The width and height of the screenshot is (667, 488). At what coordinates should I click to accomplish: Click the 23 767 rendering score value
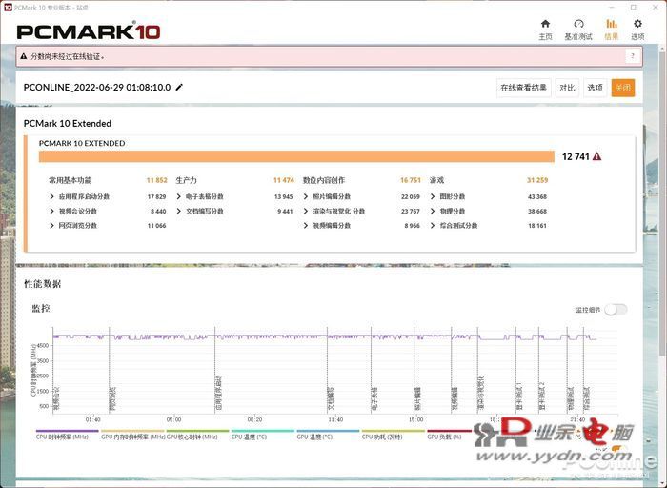[x=411, y=211]
